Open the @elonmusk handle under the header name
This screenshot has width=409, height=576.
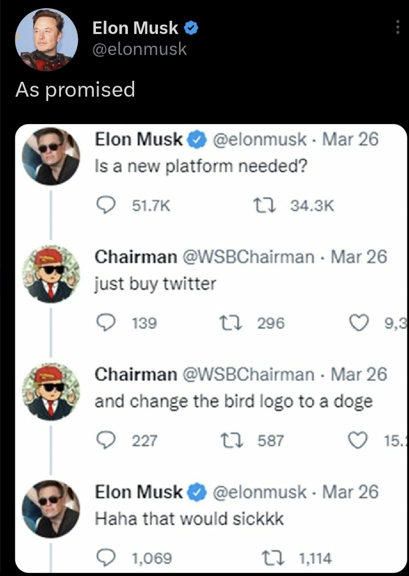pos(140,49)
